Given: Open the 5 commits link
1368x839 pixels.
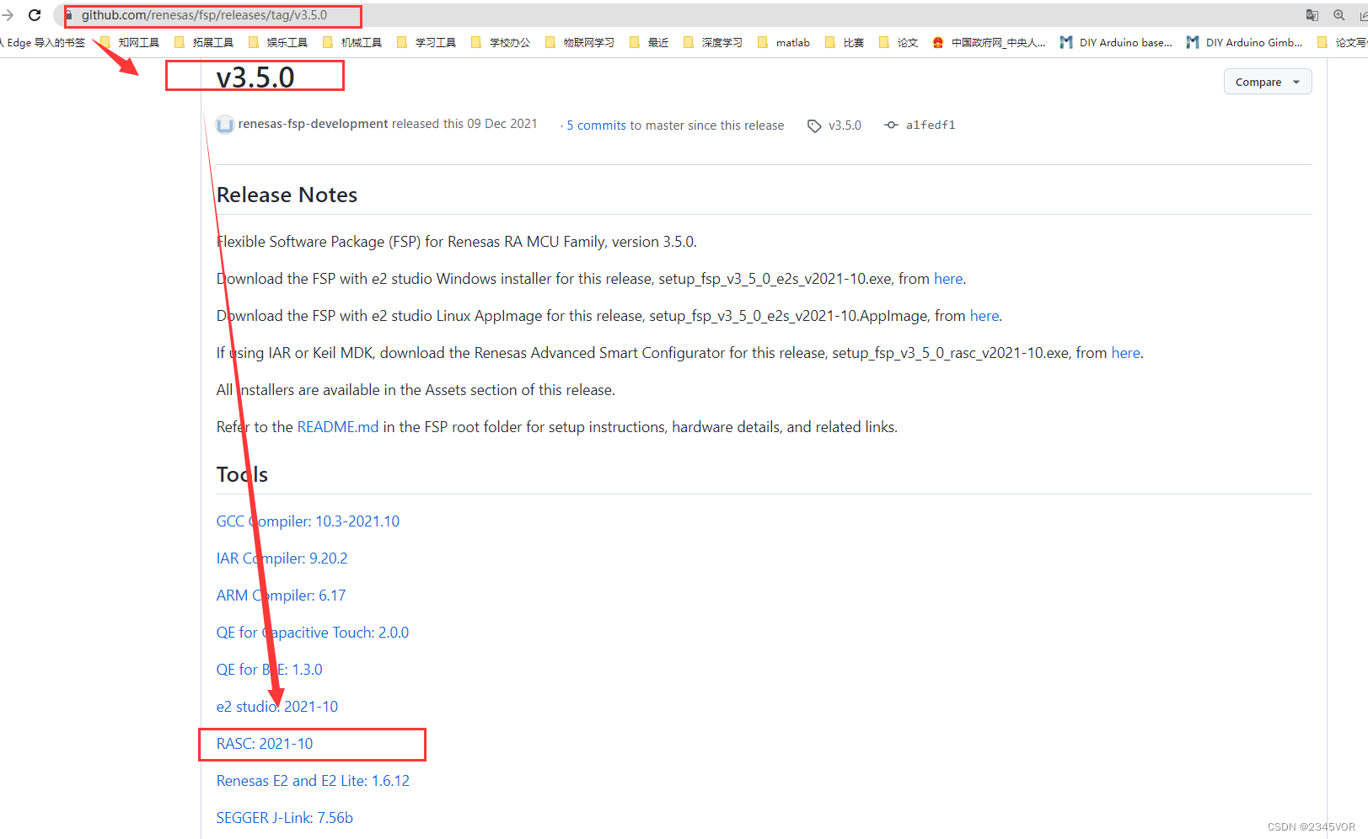Looking at the screenshot, I should coord(596,126).
